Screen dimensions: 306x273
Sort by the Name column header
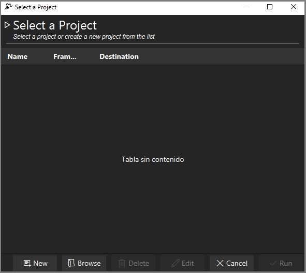pyautogui.click(x=18, y=56)
